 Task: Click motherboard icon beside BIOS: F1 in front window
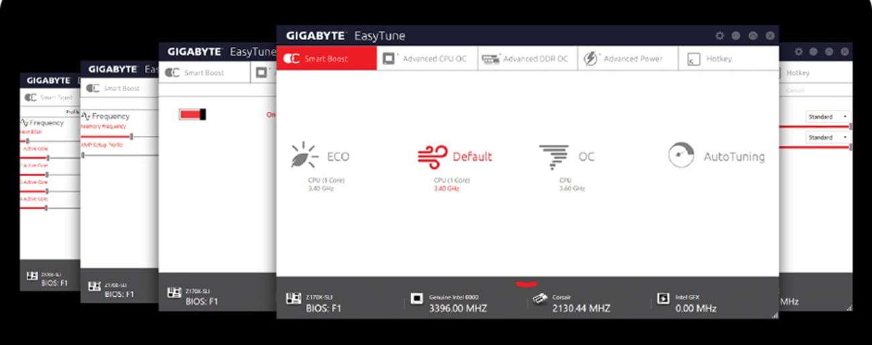coord(293,299)
